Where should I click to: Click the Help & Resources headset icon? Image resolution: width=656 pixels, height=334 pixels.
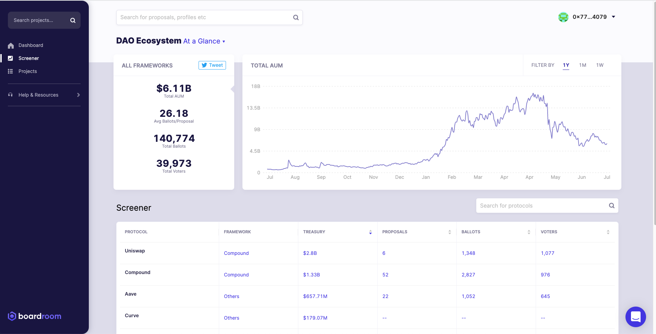click(x=11, y=95)
